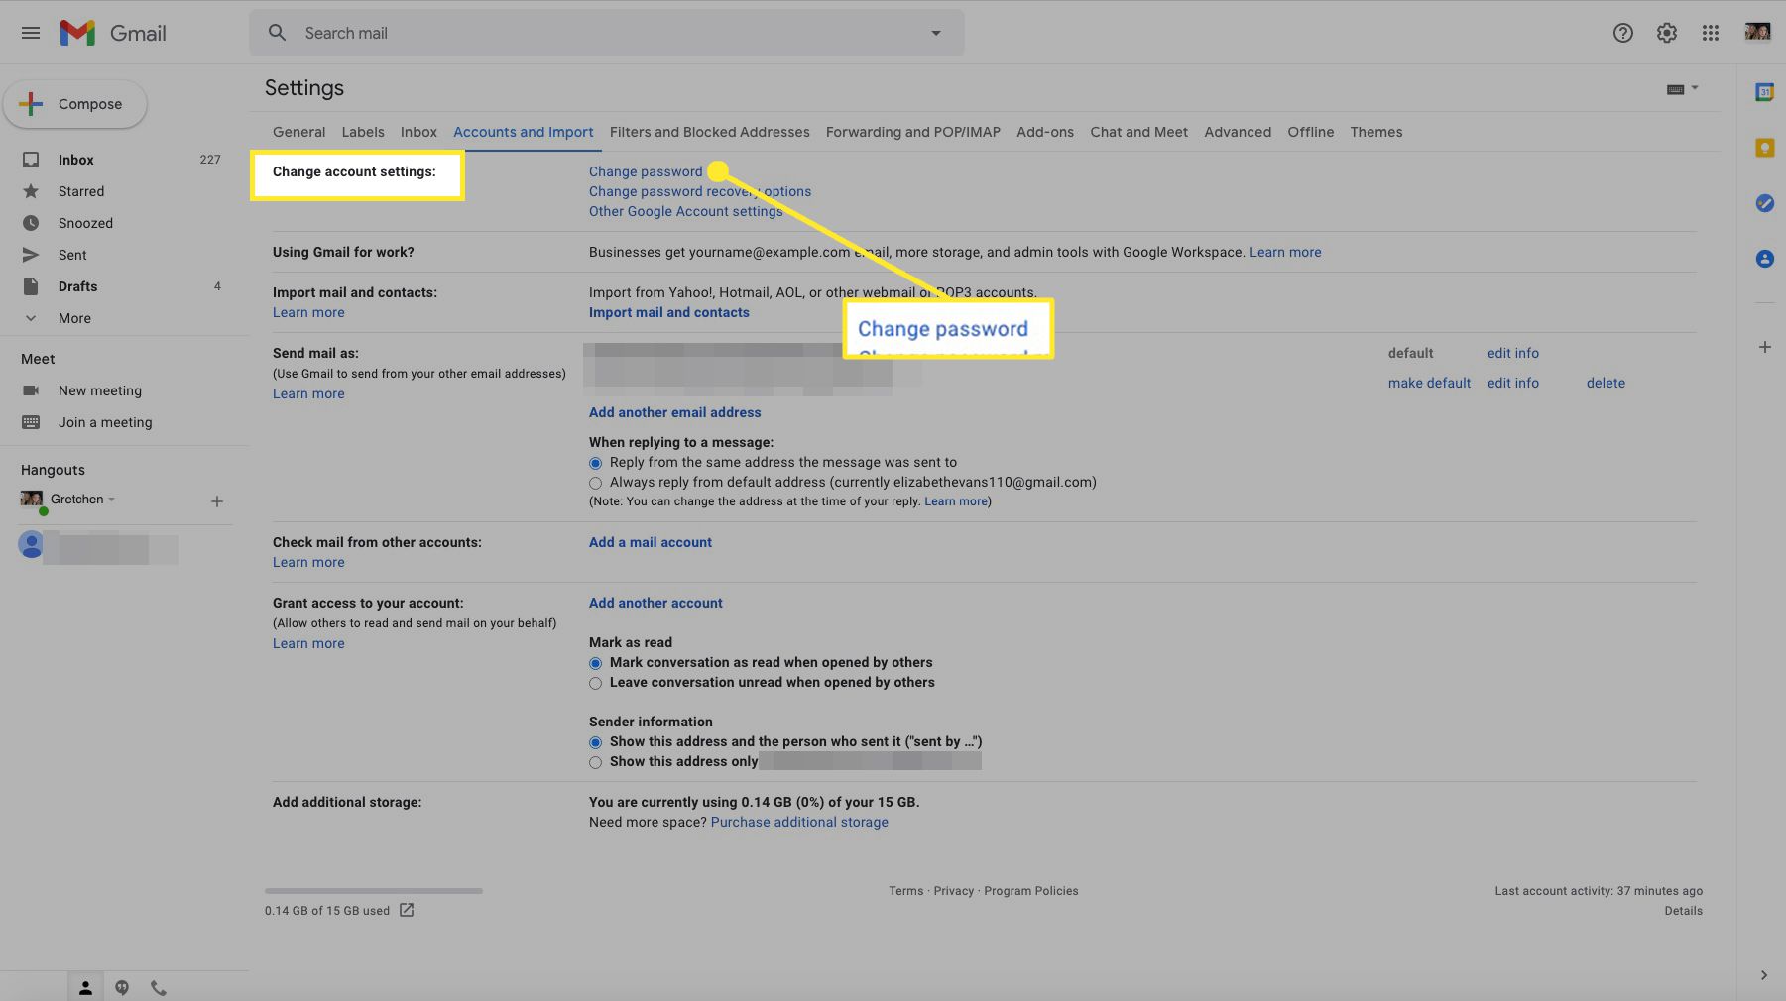Switch to Filters and Blocked Addresses tab
The image size is (1786, 1001).
709,132
